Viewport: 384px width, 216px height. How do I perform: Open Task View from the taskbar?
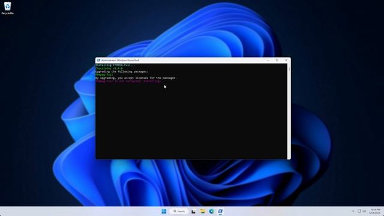pyautogui.click(x=193, y=211)
